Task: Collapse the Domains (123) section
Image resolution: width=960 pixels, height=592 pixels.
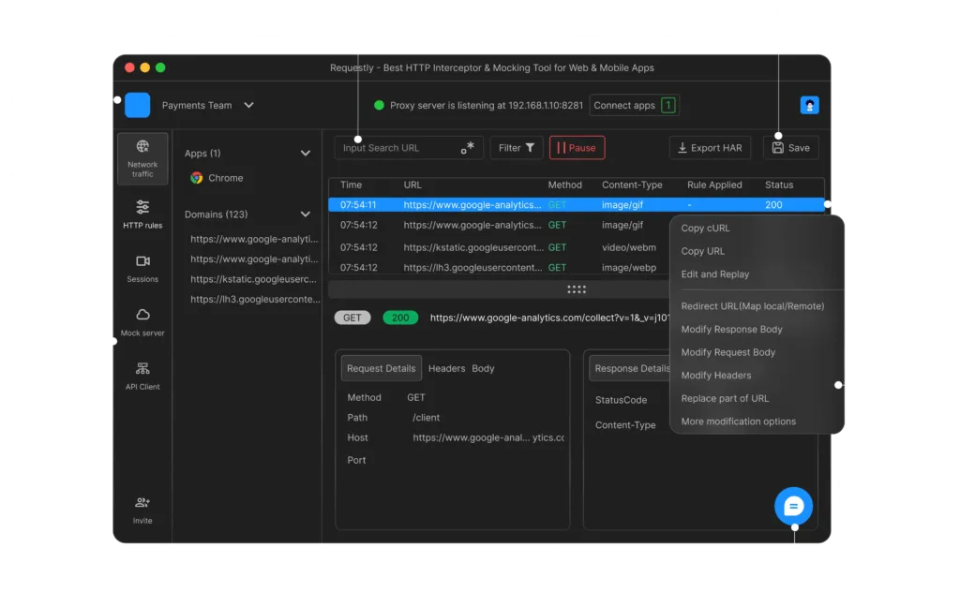Action: (305, 215)
